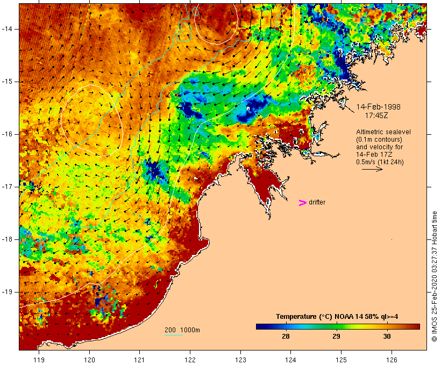Click the '124' longitude axis label
The height and width of the screenshot is (365, 441).
pyautogui.click(x=291, y=360)
